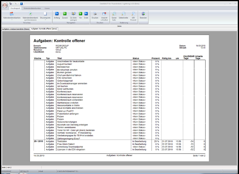Click row Marktanalyse erstellen
Screen dimensions: 239x174
click(x=119, y=103)
